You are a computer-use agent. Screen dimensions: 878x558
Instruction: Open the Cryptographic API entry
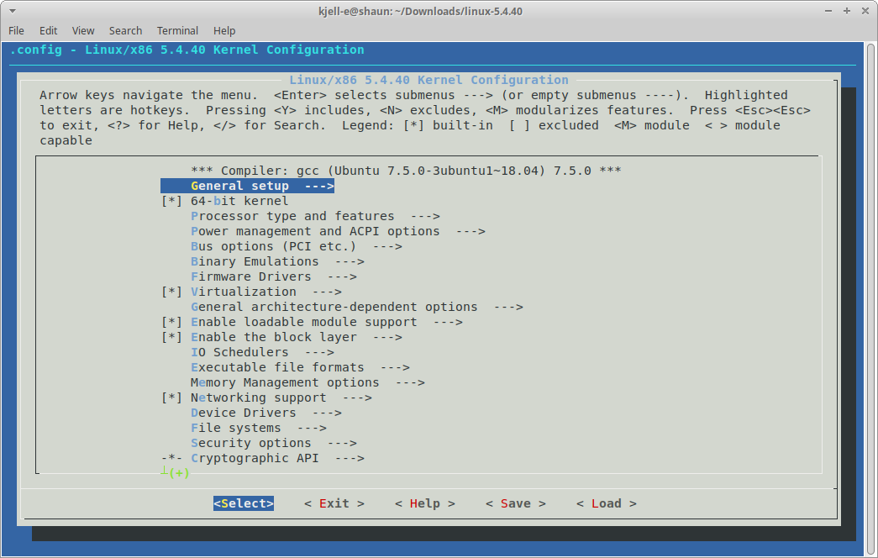277,458
